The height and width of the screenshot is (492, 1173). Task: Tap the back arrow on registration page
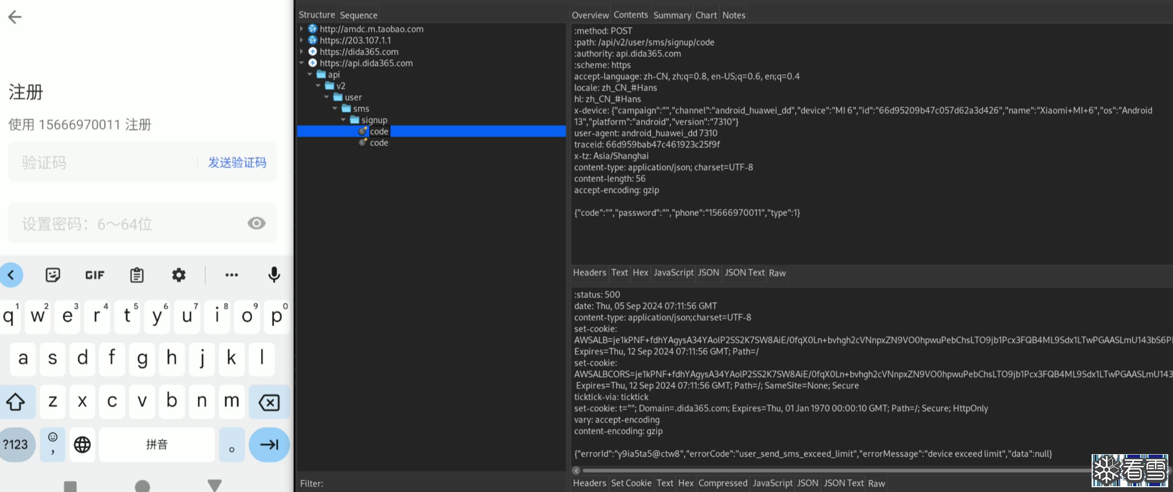click(x=15, y=17)
